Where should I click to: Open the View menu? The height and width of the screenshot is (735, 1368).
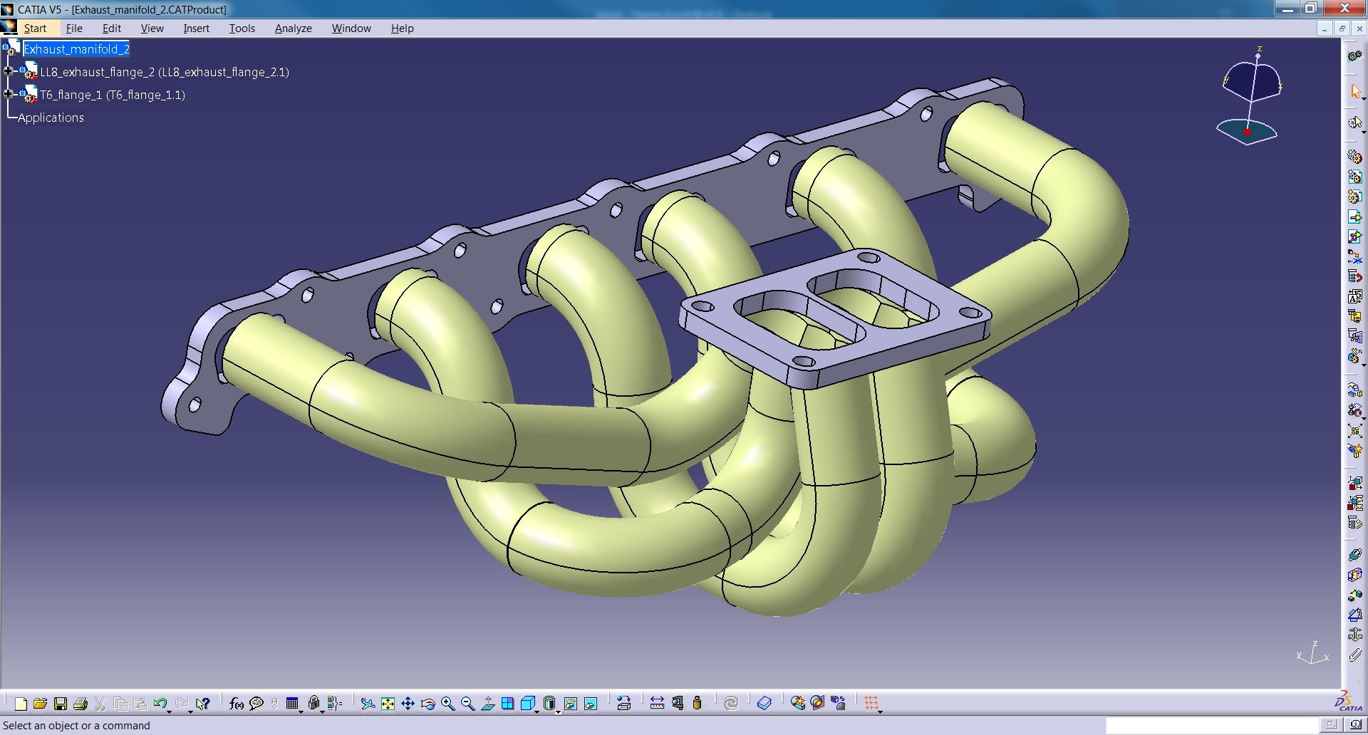point(152,28)
